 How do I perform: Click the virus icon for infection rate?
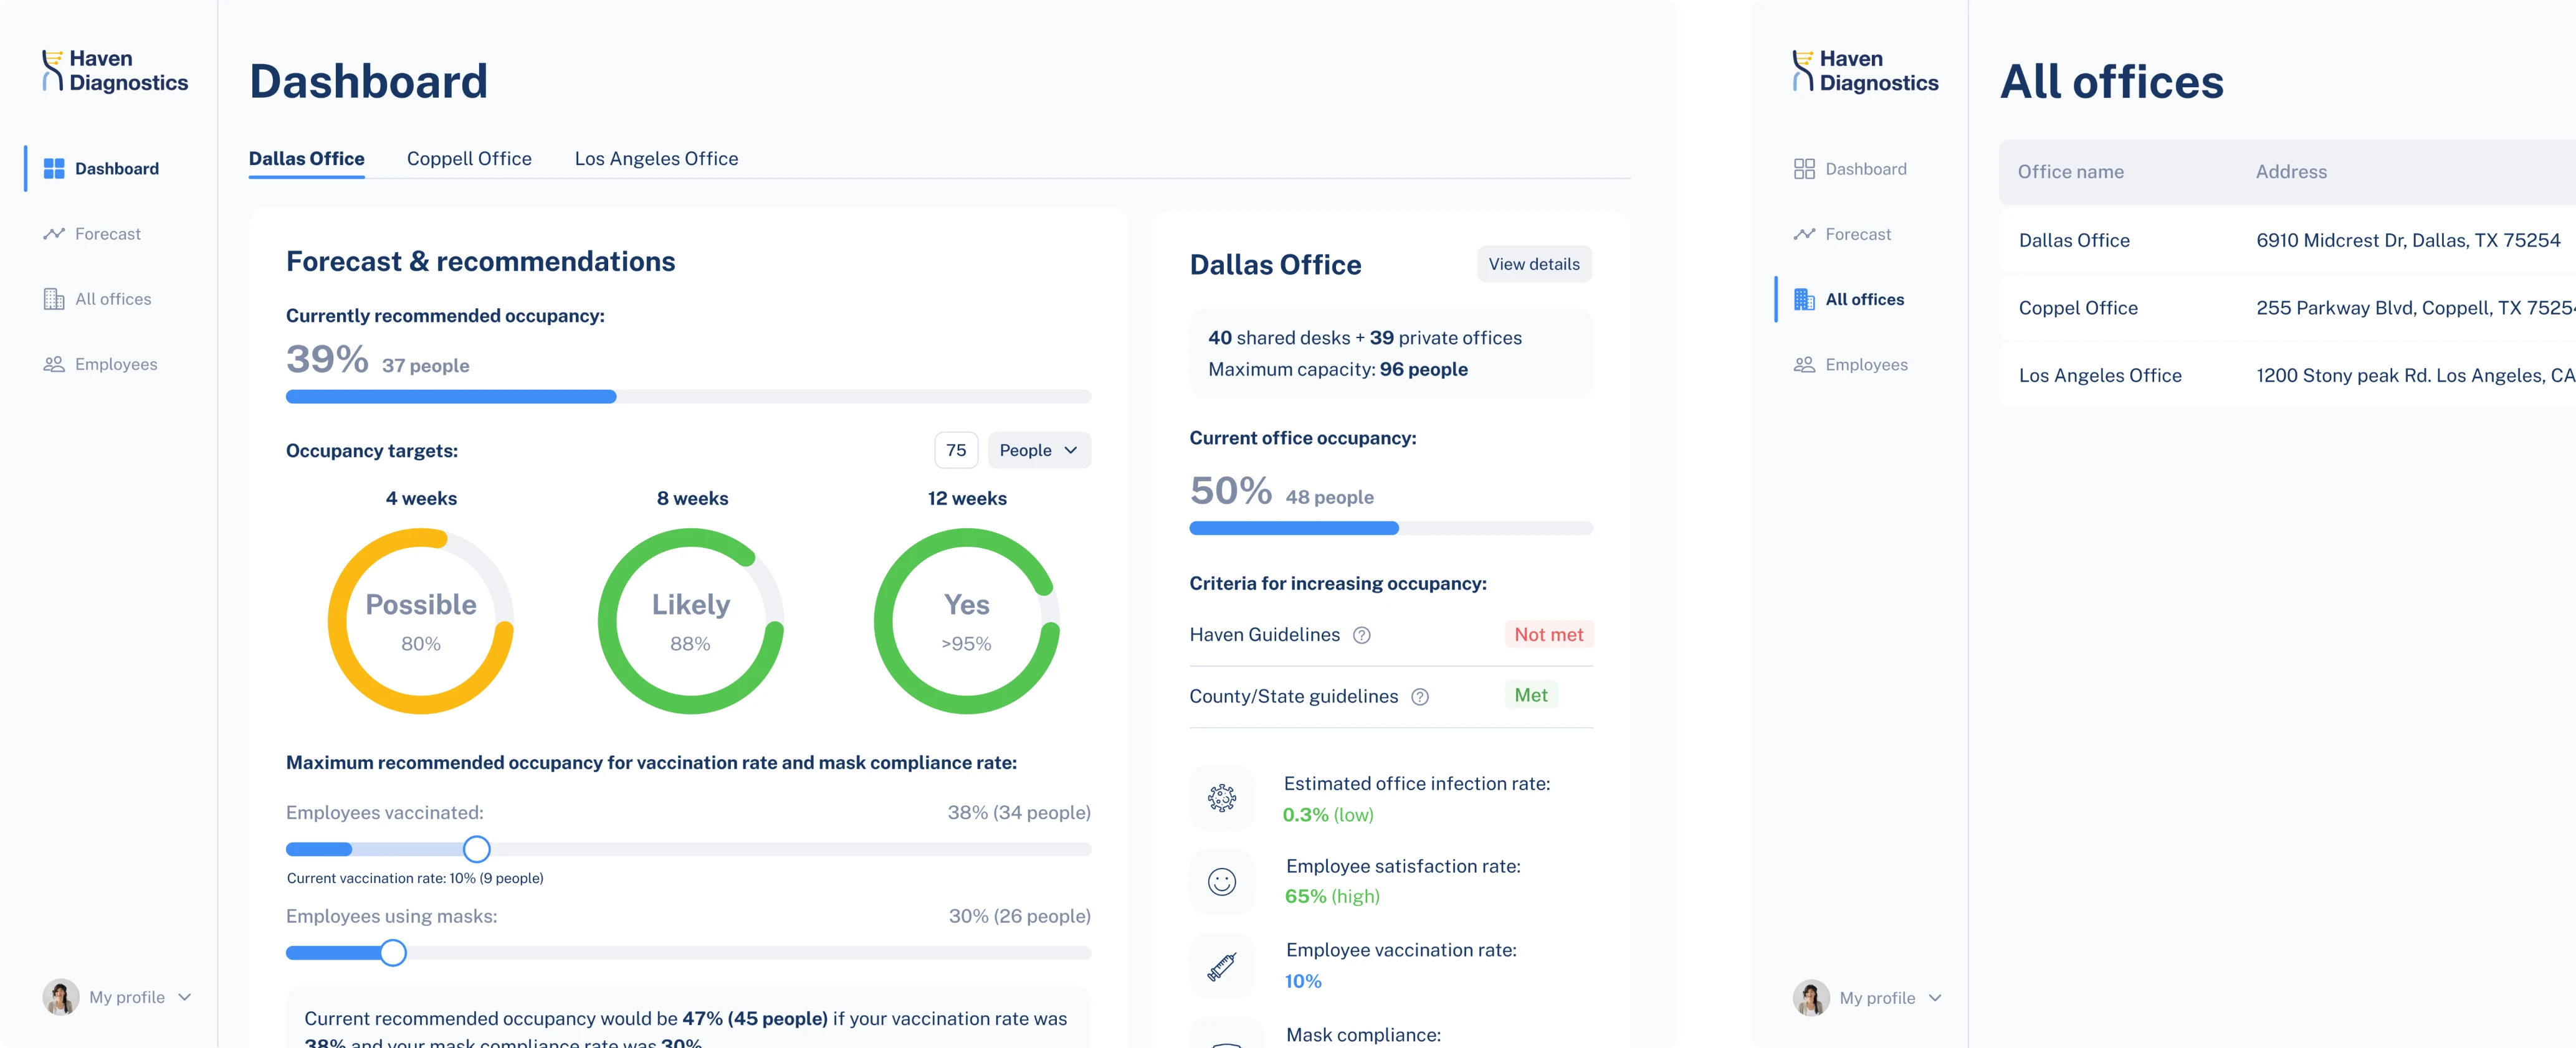[x=1221, y=798]
